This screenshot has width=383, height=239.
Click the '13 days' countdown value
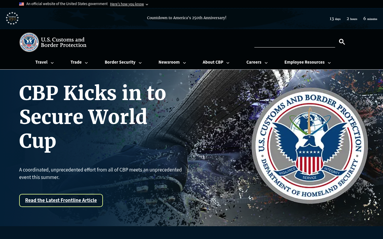click(335, 19)
